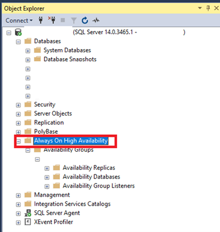The image size is (220, 232).
Task: Expand Server Objects
Action: coord(19,115)
